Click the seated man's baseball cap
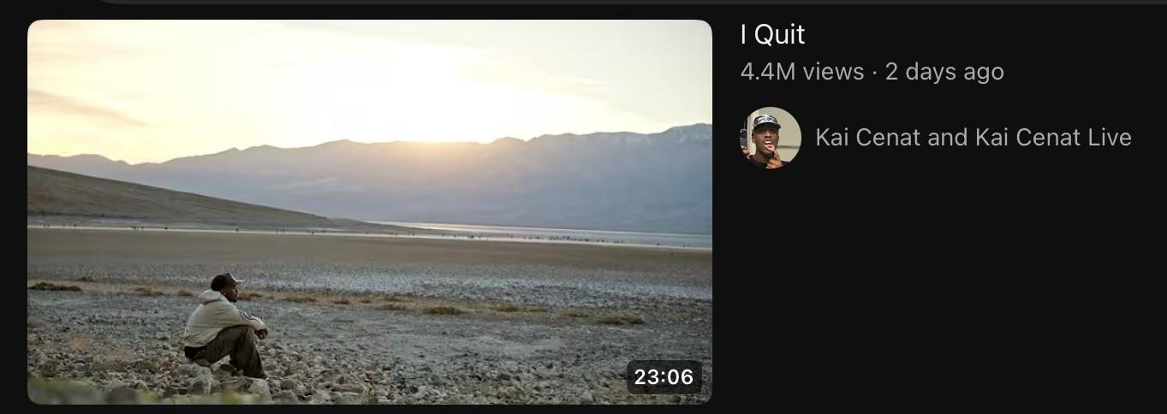1167x414 pixels. (226, 281)
